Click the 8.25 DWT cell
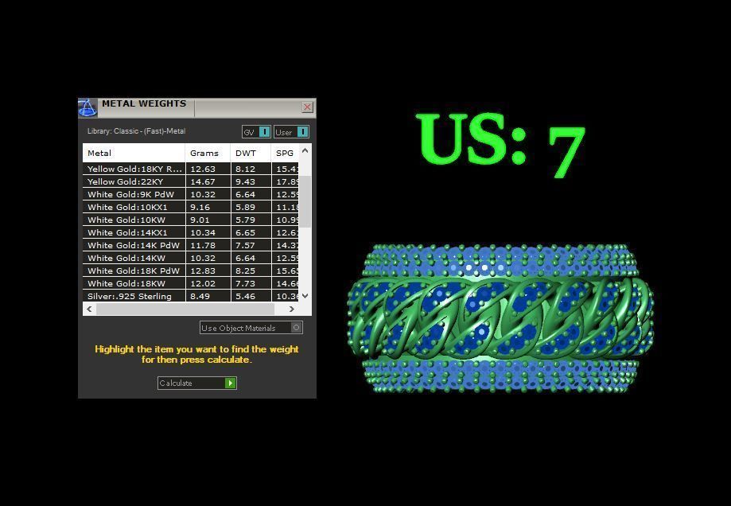Viewport: 731px width, 506px height. click(251, 271)
